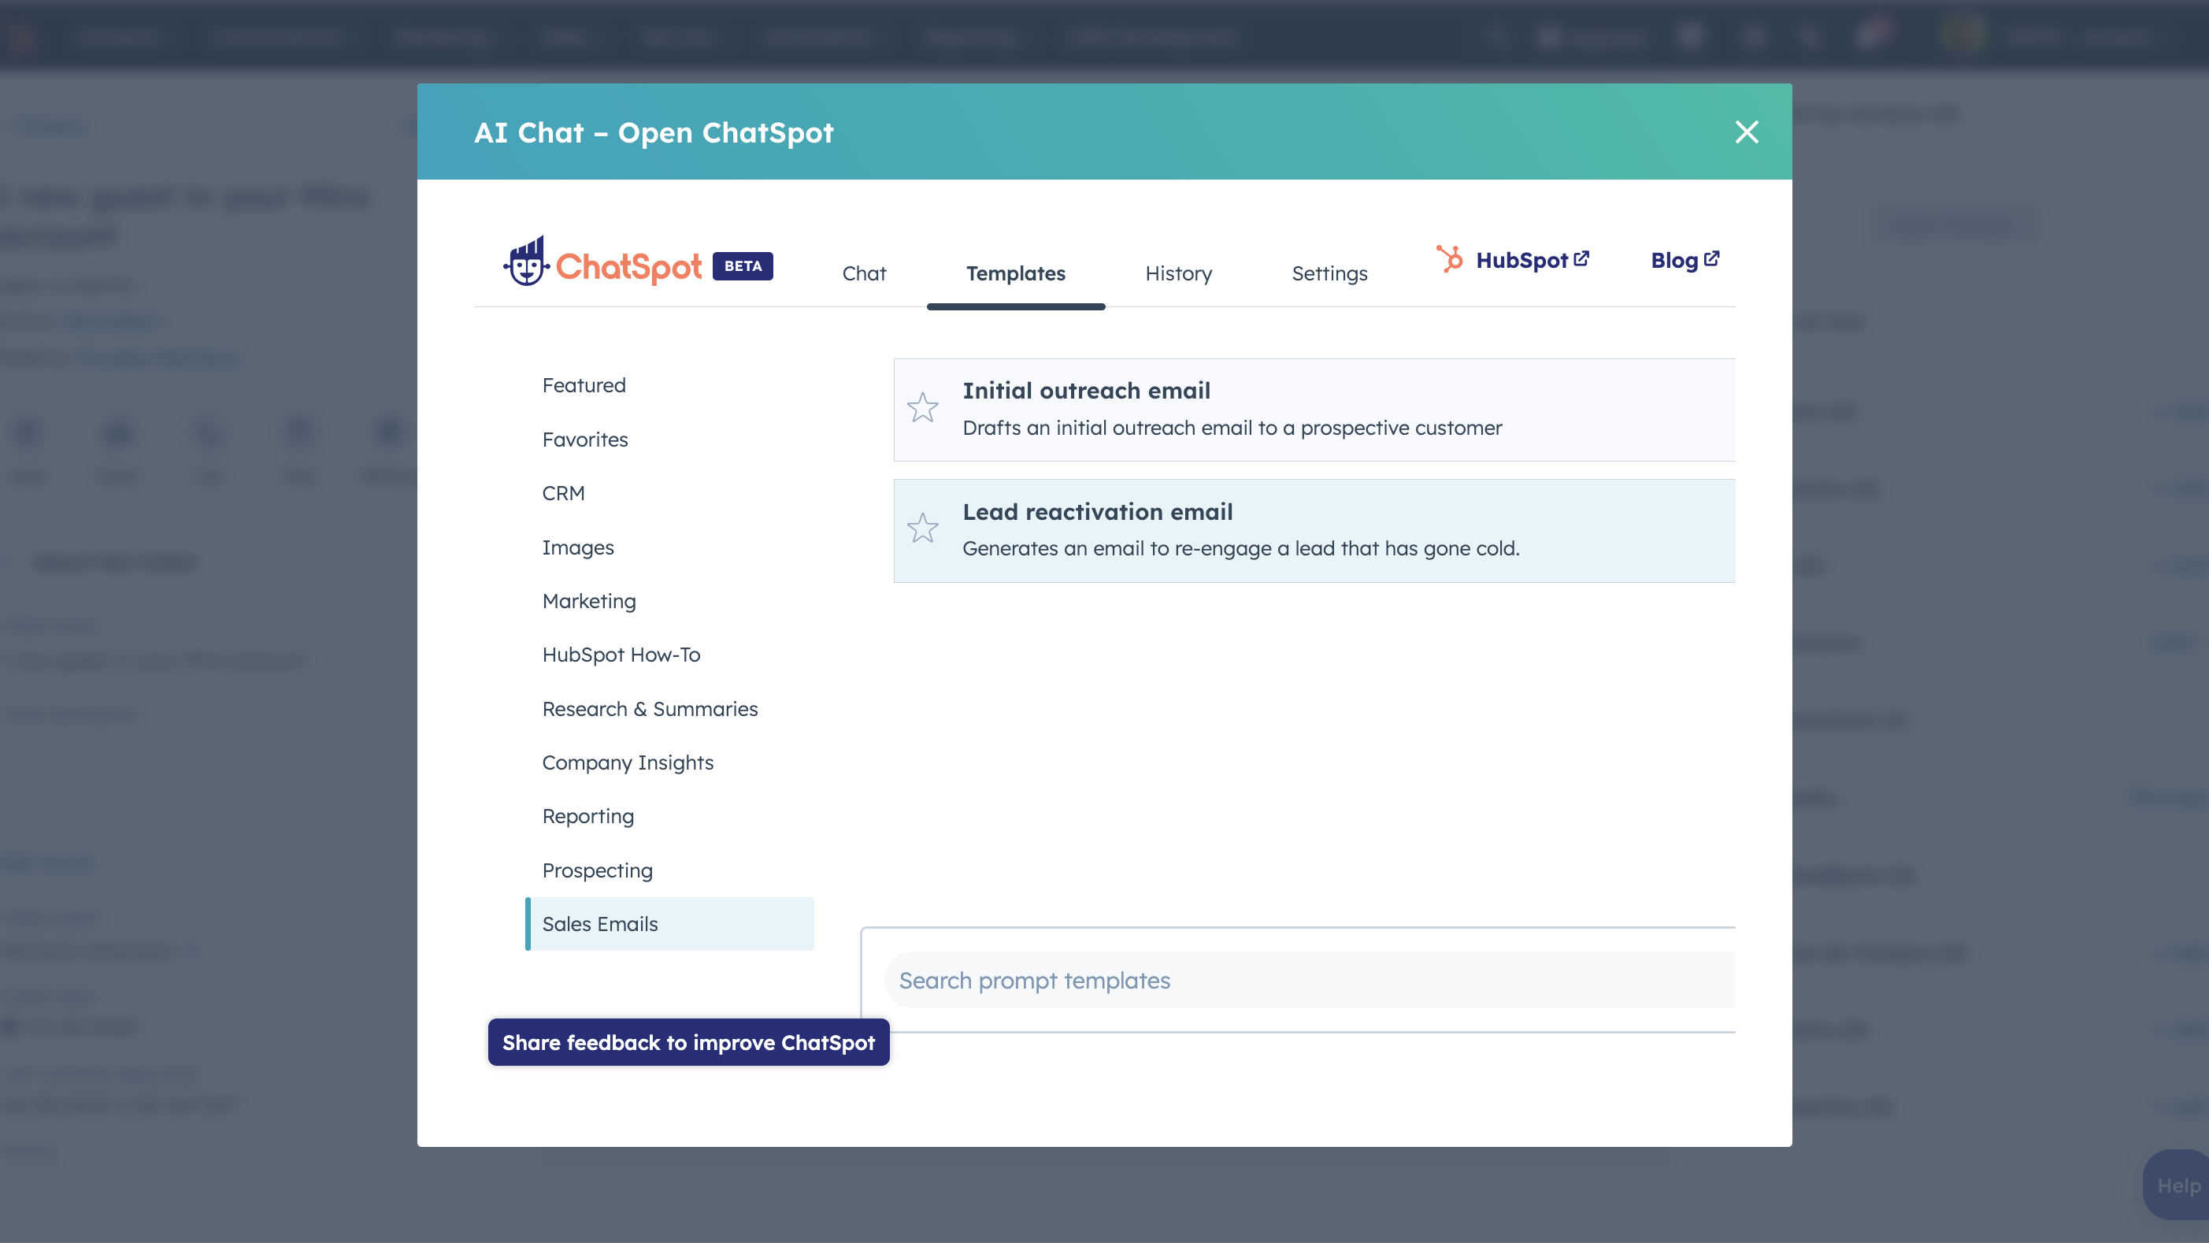Close the AI Chat dialog
Screen dimensions: 2209x1243
click(x=1746, y=132)
